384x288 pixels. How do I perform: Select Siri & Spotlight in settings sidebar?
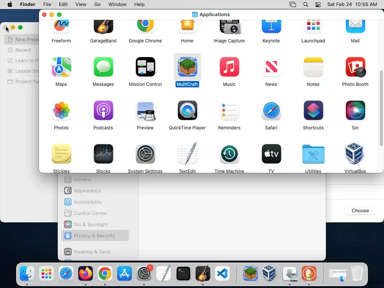tap(95, 224)
